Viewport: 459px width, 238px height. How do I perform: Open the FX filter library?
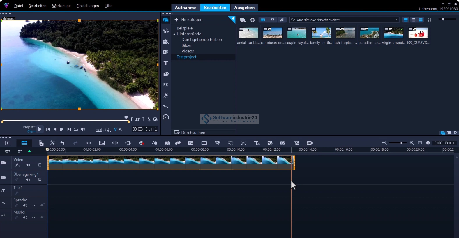(x=166, y=85)
